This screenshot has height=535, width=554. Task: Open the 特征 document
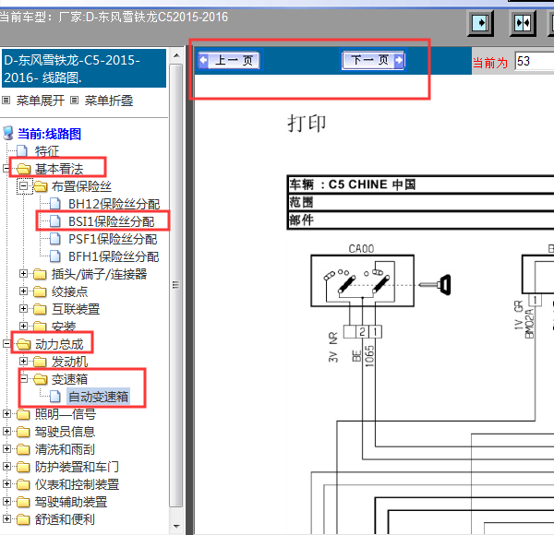pos(47,151)
